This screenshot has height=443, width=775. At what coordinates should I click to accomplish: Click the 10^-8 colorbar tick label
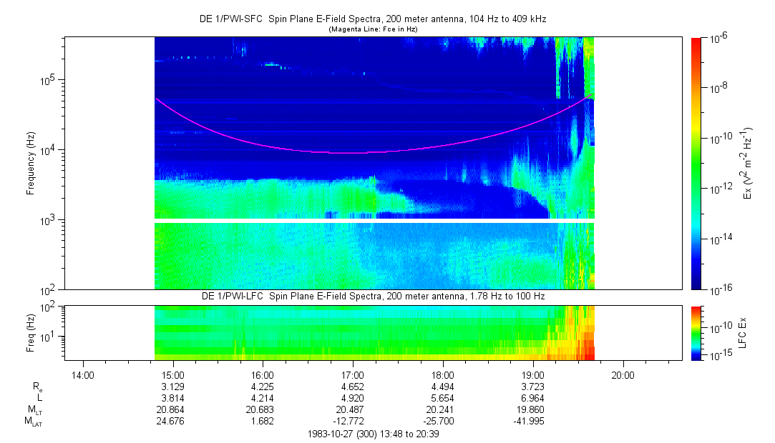coord(718,89)
